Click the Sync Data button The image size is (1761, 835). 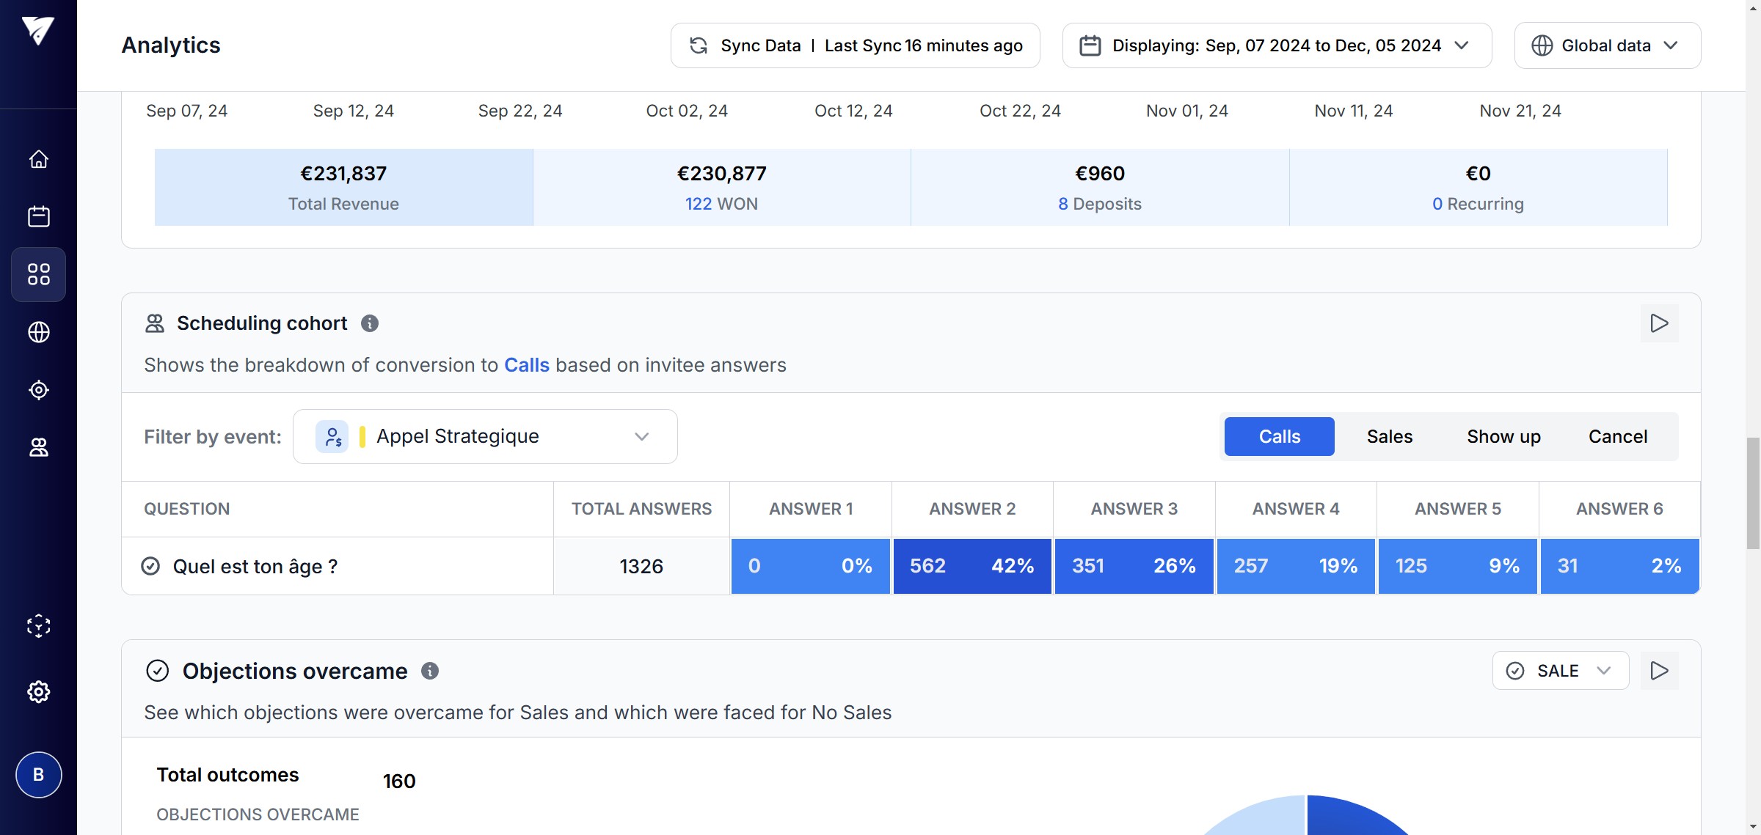[855, 45]
